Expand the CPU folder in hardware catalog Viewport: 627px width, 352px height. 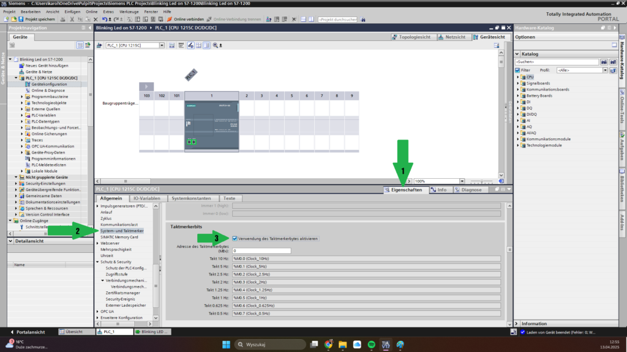518,77
